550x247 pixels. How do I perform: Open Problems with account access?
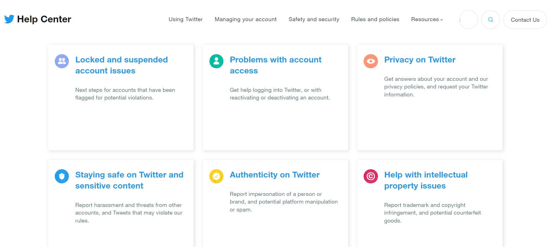click(275, 65)
